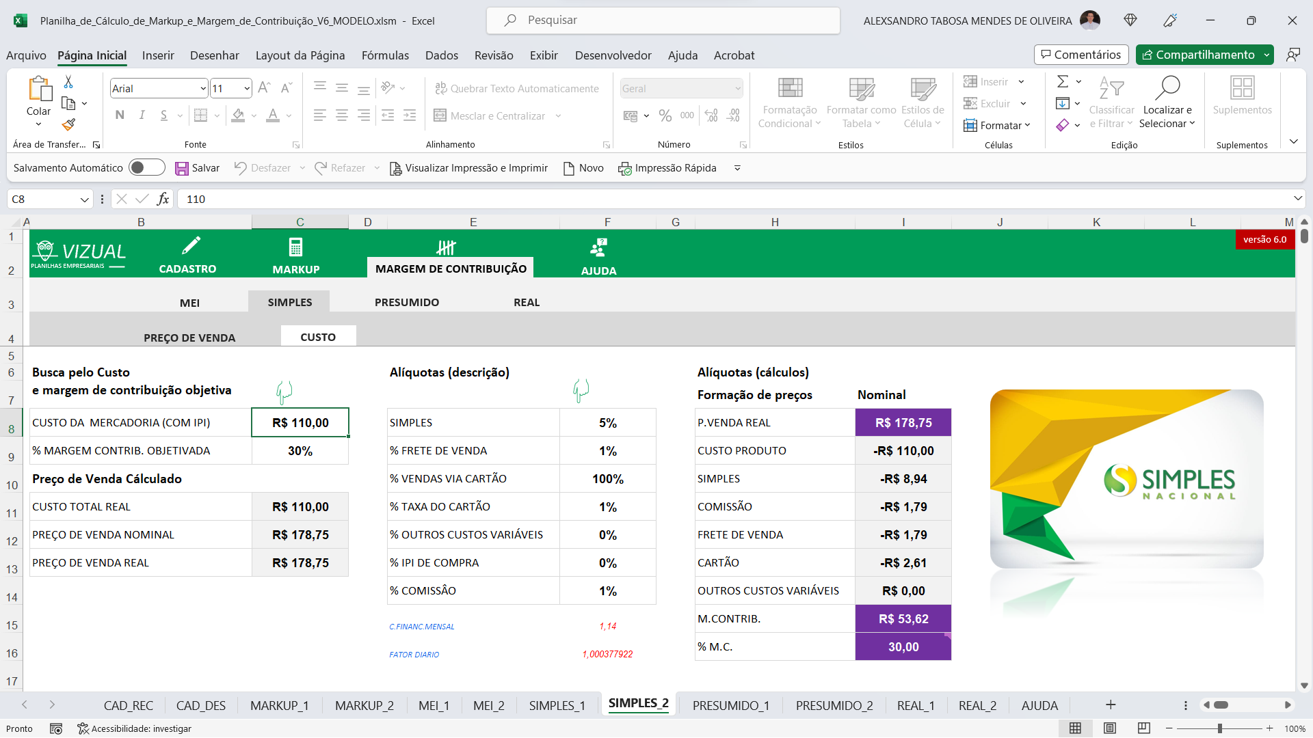Click the Salvar disk icon
Screen dimensions: 1313x738
[x=181, y=168]
